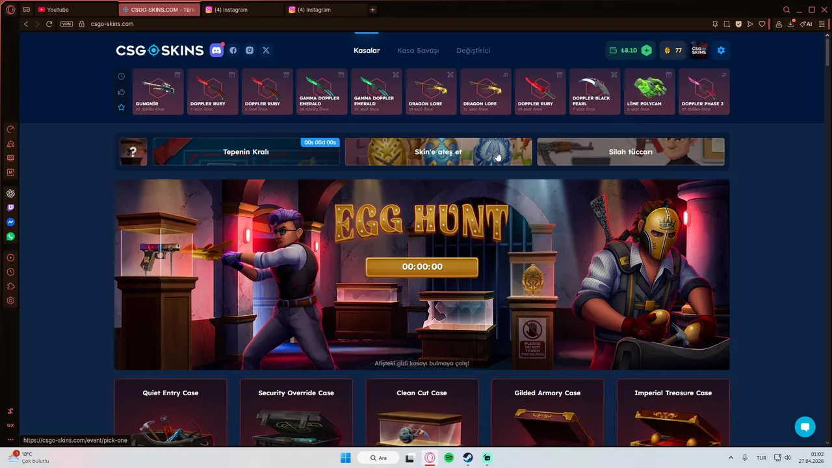Select the Değiştirici menu item

pos(473,50)
